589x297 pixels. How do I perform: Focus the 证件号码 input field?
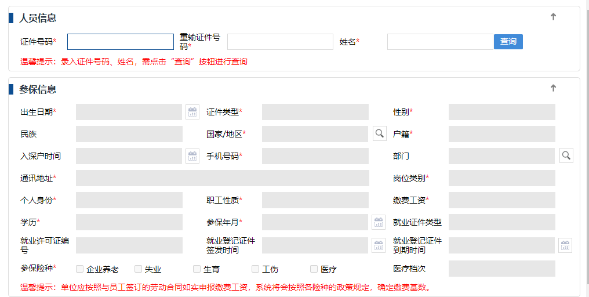coord(121,42)
